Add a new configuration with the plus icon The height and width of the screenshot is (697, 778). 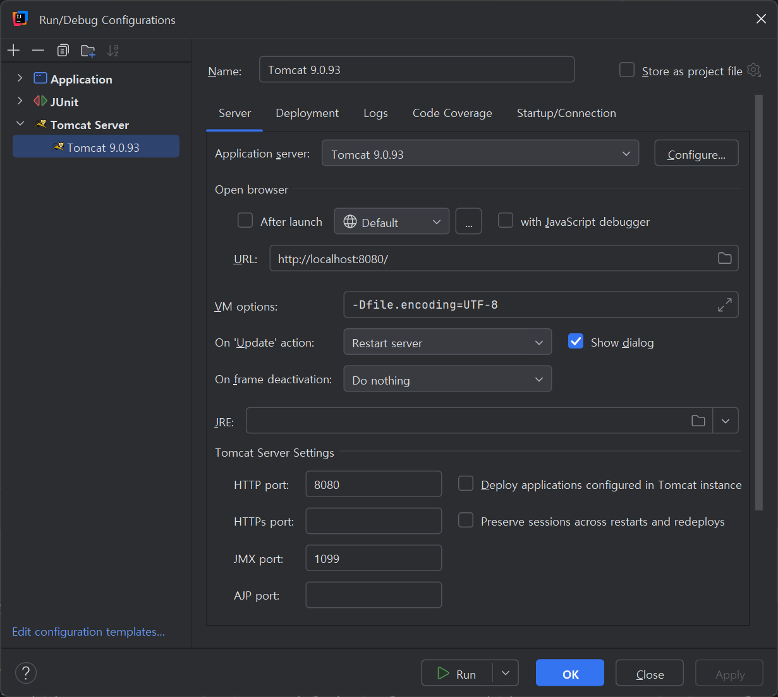click(x=14, y=51)
